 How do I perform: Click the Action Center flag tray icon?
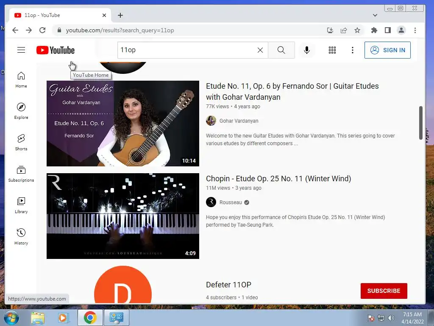[370, 318]
